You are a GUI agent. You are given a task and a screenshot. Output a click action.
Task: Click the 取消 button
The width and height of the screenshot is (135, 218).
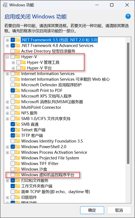click(x=119, y=210)
